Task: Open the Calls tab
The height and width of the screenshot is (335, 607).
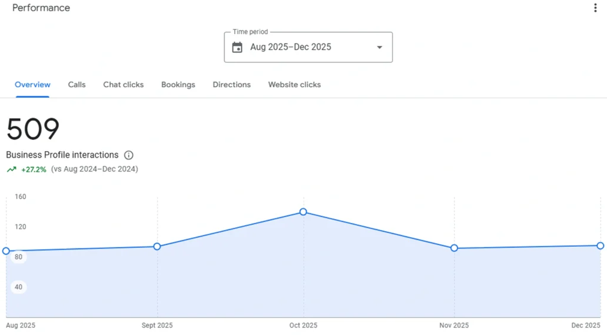Action: point(76,85)
